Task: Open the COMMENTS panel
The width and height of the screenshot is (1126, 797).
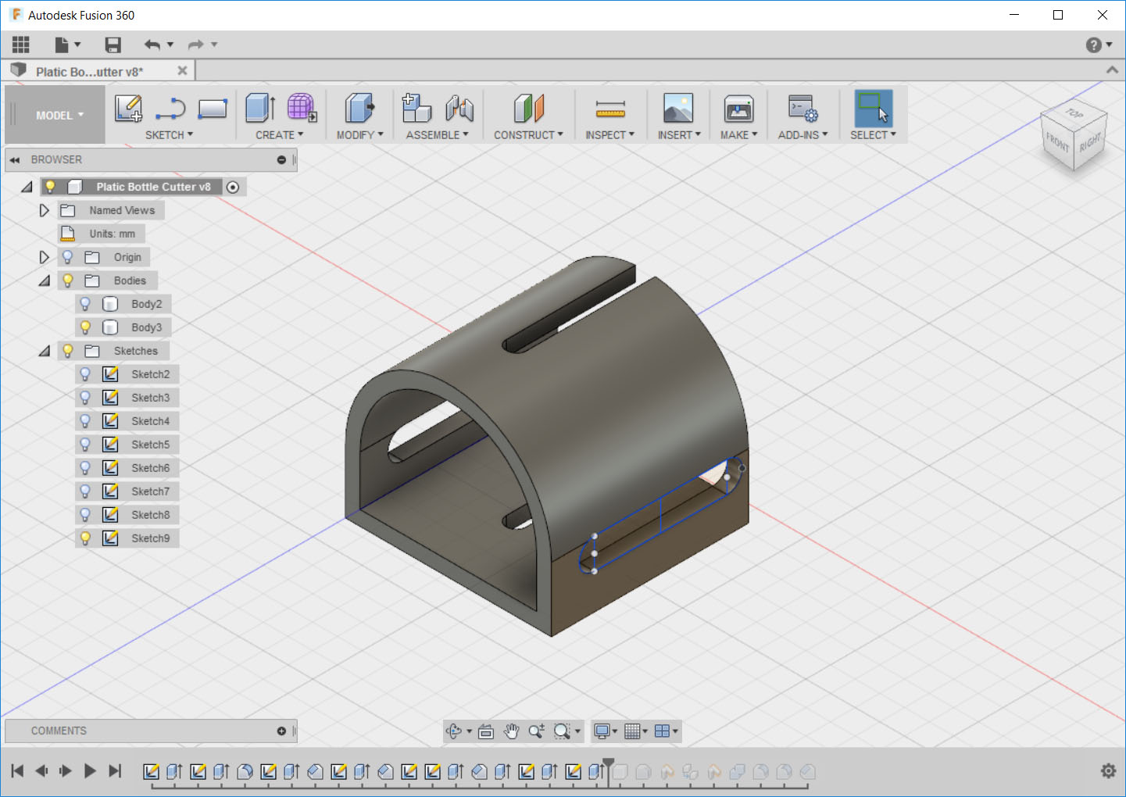Action: (x=59, y=731)
